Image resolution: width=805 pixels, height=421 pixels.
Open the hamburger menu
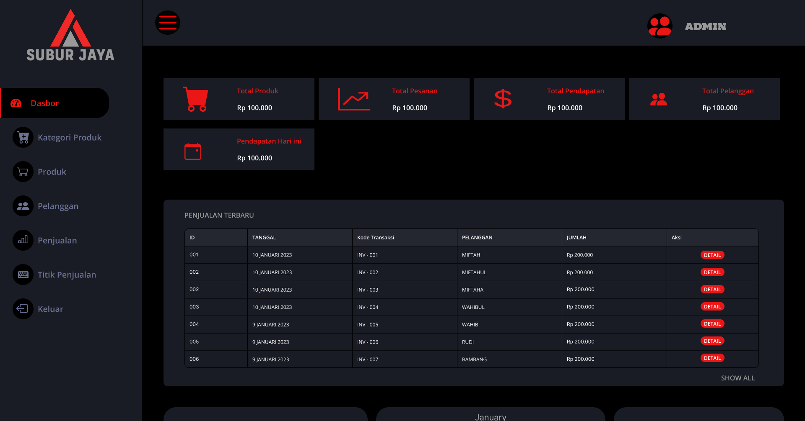click(x=167, y=23)
